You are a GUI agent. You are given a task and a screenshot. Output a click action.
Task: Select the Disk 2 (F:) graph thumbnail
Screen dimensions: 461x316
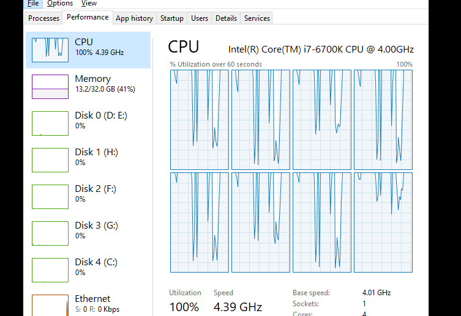[50, 197]
